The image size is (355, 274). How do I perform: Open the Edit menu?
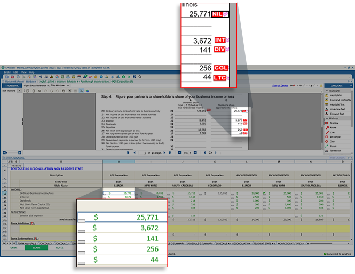coord(15,72)
